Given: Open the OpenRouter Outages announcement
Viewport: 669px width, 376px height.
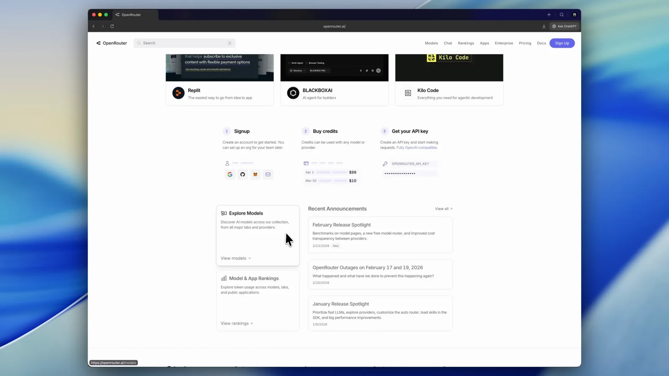Looking at the screenshot, I should (380, 274).
